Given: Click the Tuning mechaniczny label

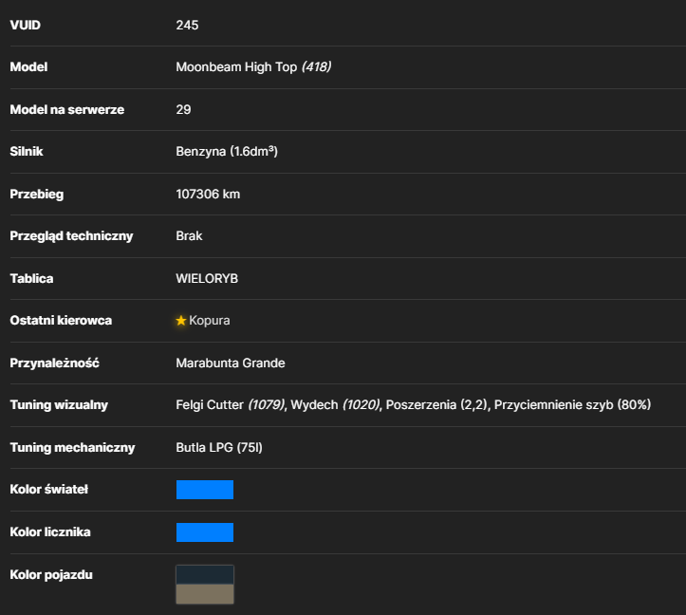Looking at the screenshot, I should 73,447.
